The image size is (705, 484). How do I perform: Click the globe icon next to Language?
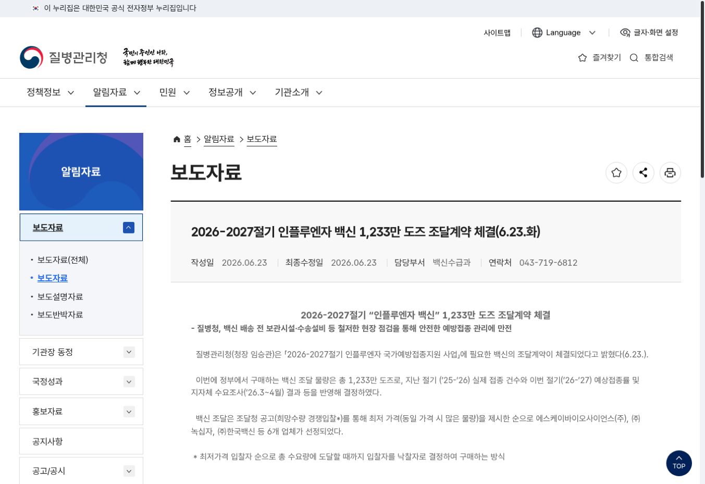click(537, 33)
